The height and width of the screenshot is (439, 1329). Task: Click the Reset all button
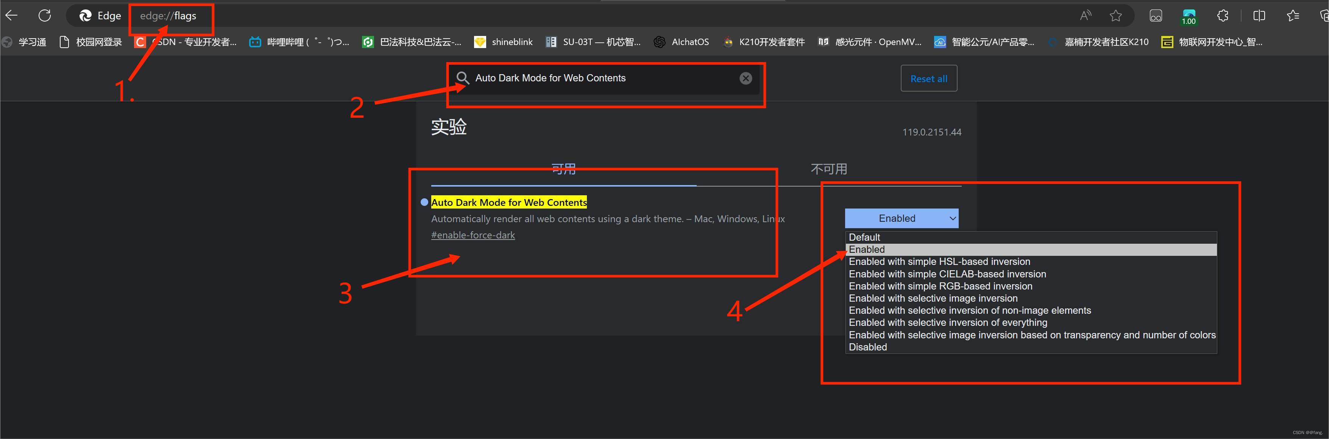click(928, 78)
